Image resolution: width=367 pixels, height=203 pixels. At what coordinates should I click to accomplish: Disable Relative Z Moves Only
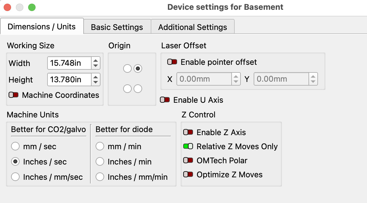(x=188, y=146)
